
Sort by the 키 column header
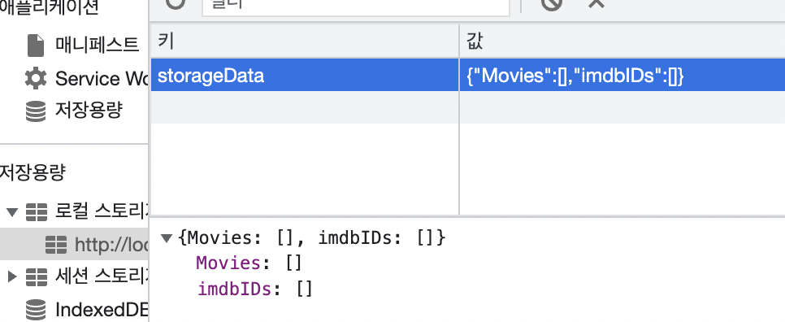[305, 41]
